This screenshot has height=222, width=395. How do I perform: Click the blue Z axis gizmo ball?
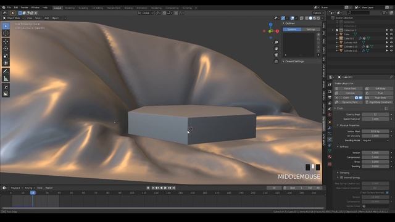click(x=270, y=25)
